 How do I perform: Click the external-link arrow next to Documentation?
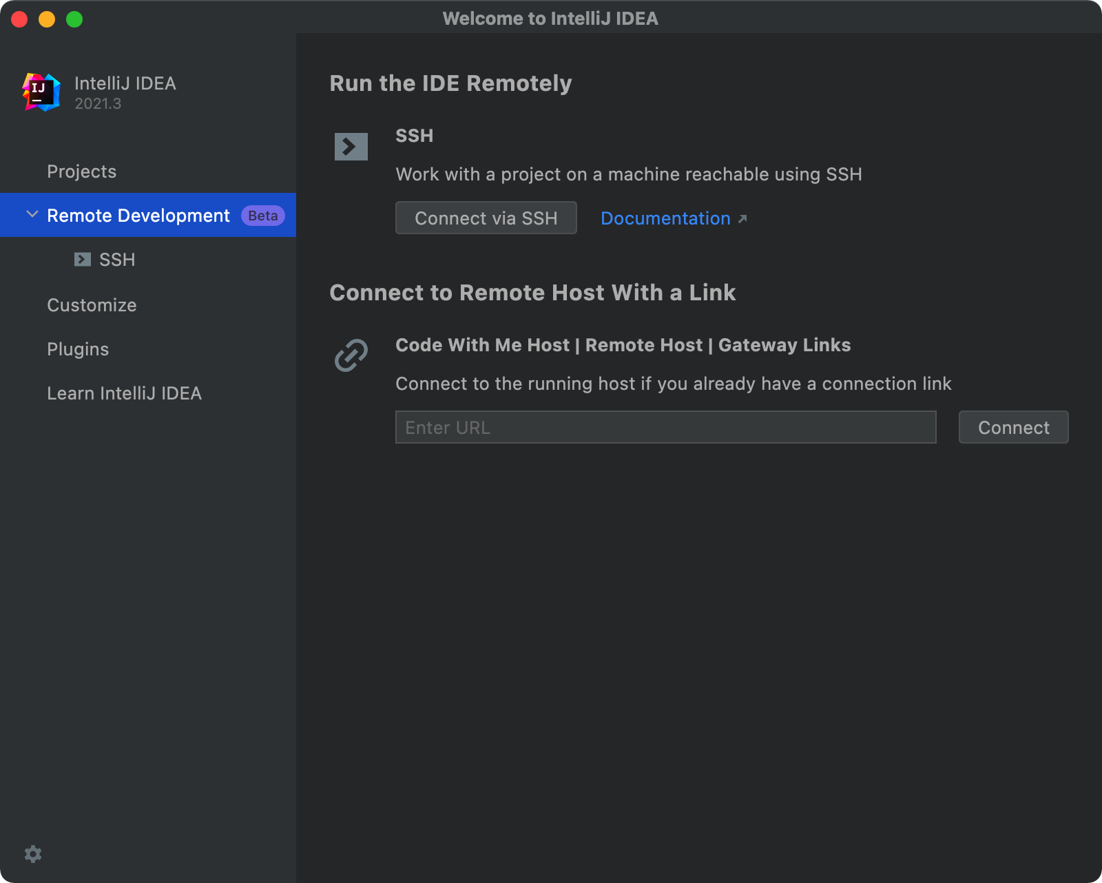click(x=742, y=218)
